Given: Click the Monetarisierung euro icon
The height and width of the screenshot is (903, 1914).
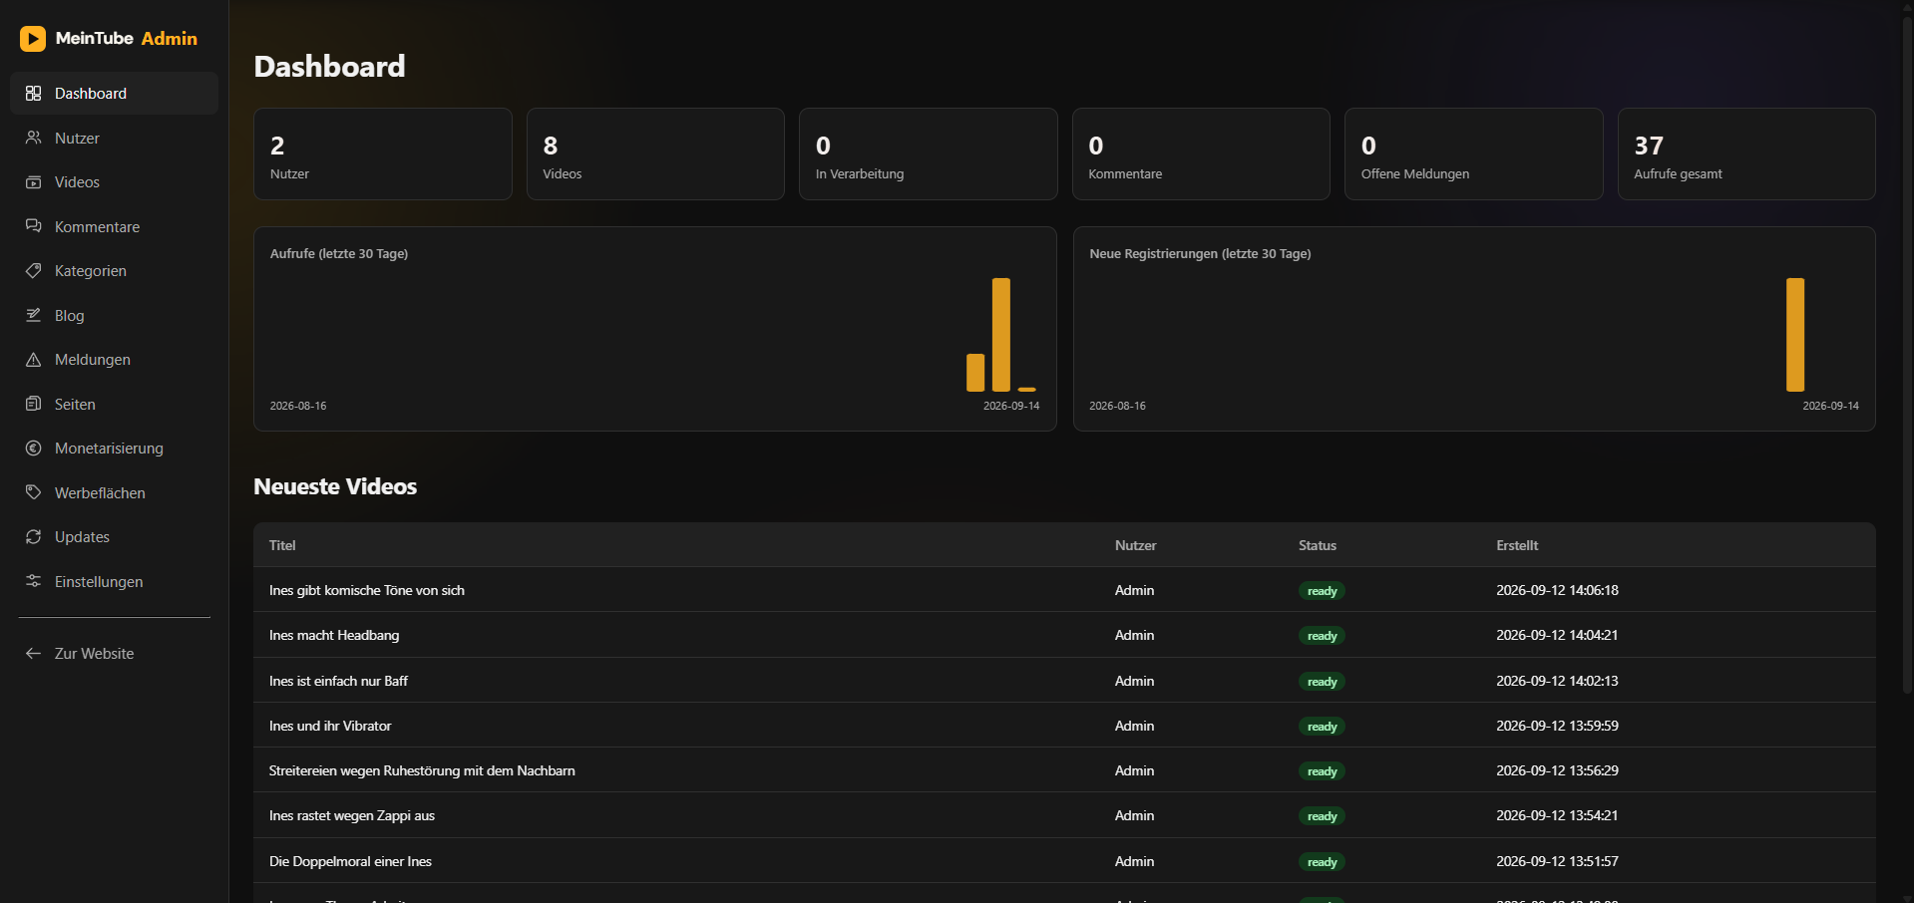Looking at the screenshot, I should tap(33, 449).
